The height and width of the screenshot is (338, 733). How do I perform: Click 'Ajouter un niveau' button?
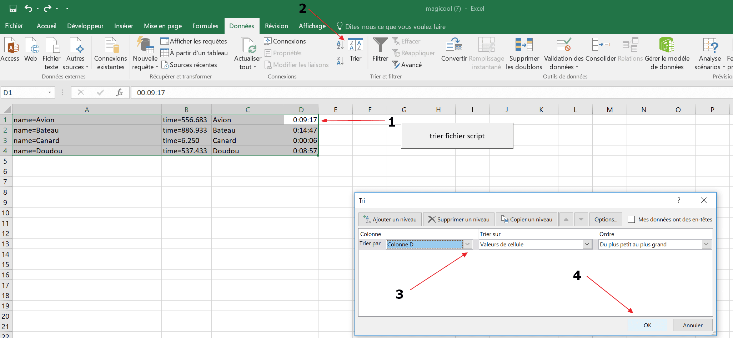pyautogui.click(x=390, y=219)
